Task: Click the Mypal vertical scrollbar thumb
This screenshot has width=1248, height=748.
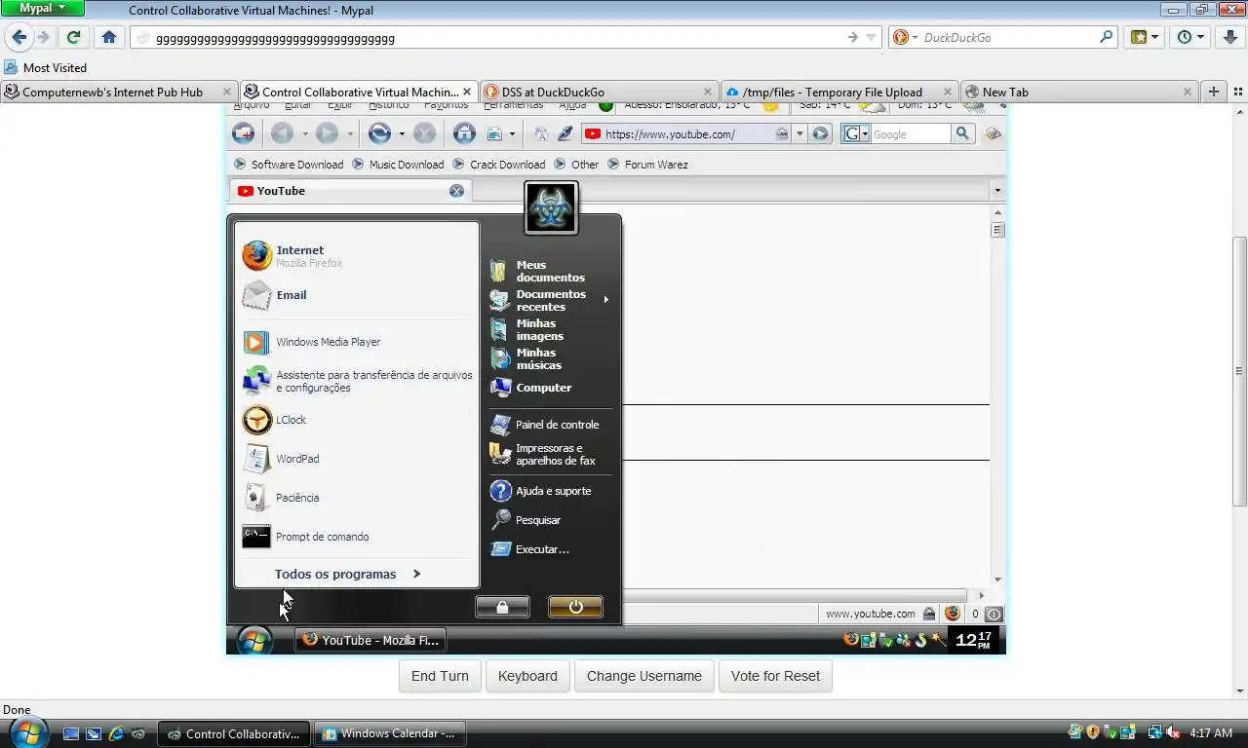Action: pyautogui.click(x=1239, y=370)
